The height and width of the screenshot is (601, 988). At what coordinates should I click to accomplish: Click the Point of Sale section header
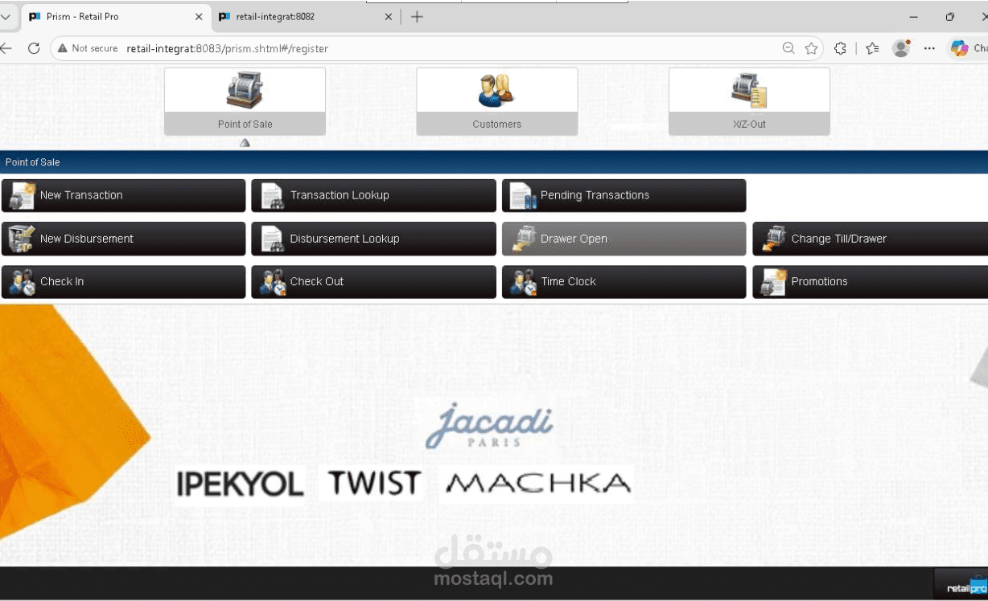coord(494,162)
